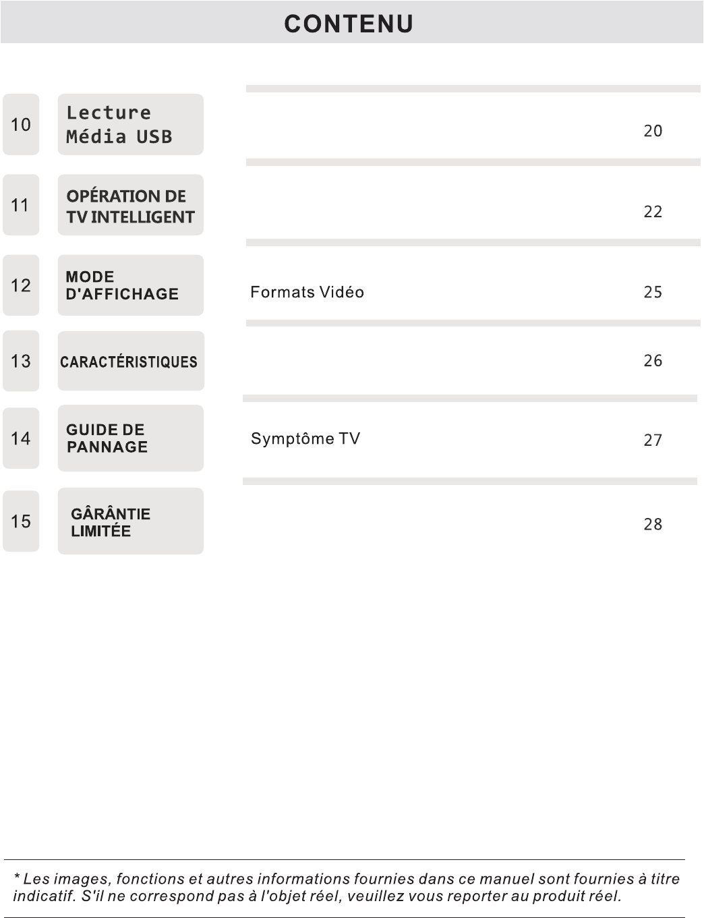Open the Lecture Média USB section
Image resolution: width=704 pixels, height=918 pixels.
point(130,125)
